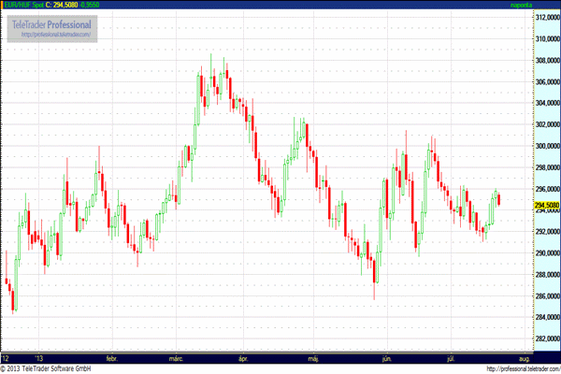Click the 300,0000 price axis label

point(546,146)
